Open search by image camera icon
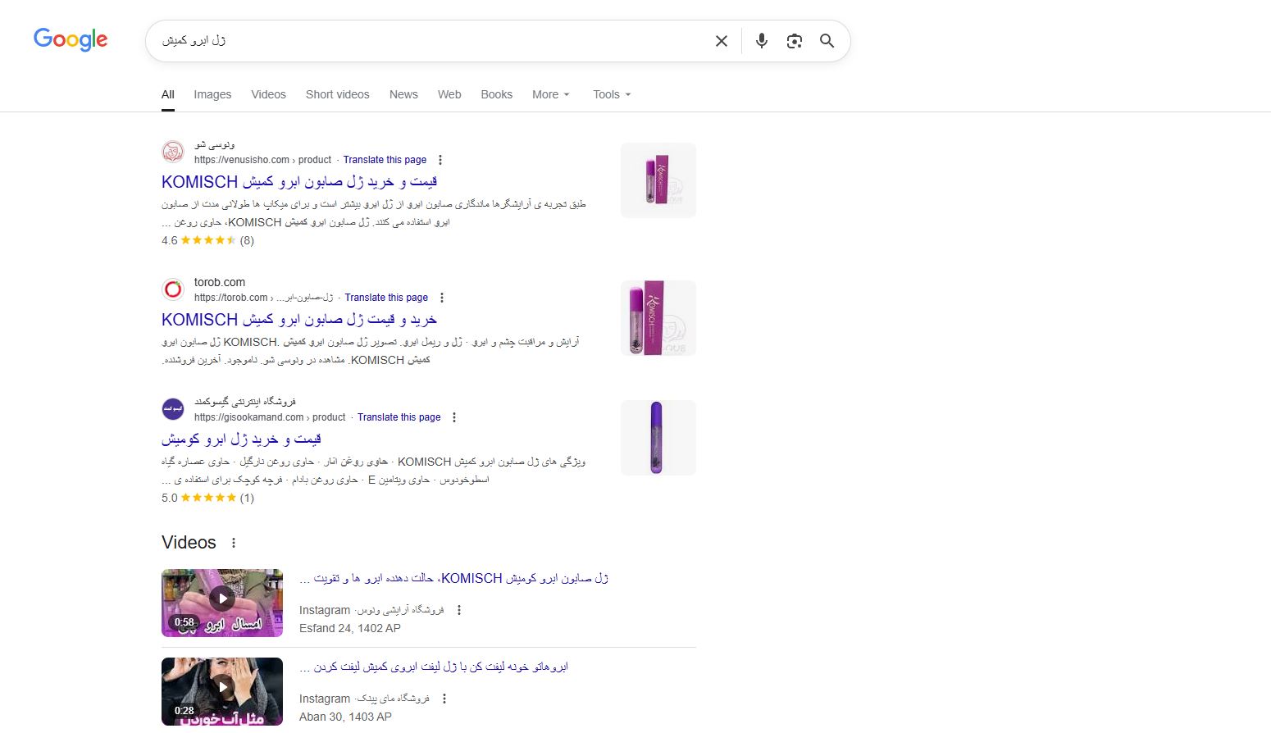The height and width of the screenshot is (733, 1271). [794, 41]
